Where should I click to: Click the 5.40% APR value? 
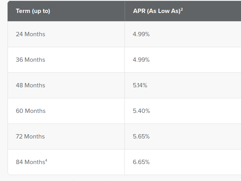[141, 111]
